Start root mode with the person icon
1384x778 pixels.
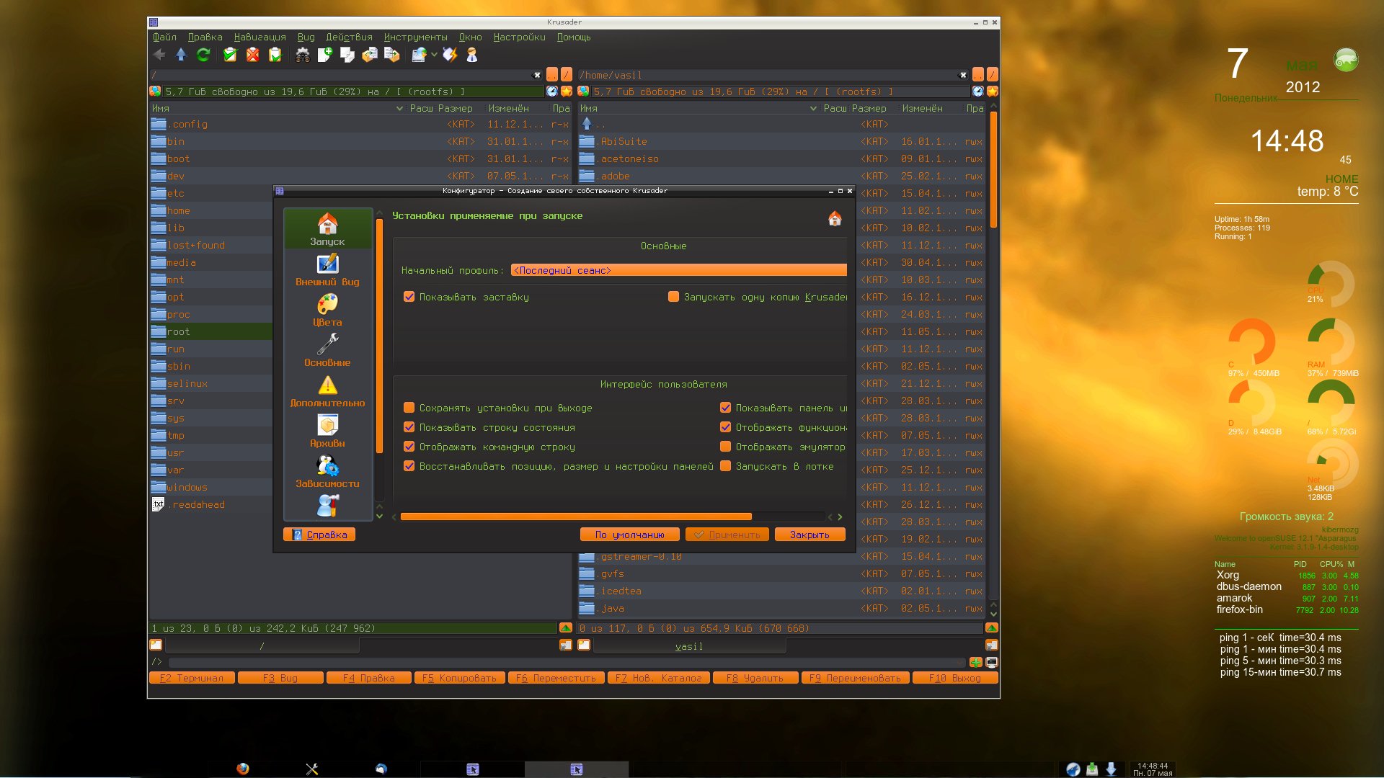472,55
